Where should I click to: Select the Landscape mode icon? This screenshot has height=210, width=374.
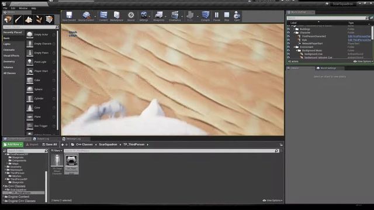pyautogui.click(x=29, y=19)
